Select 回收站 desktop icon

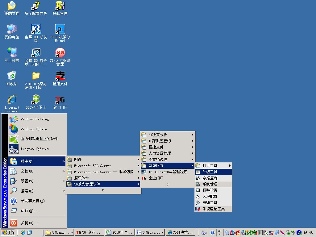(12, 78)
